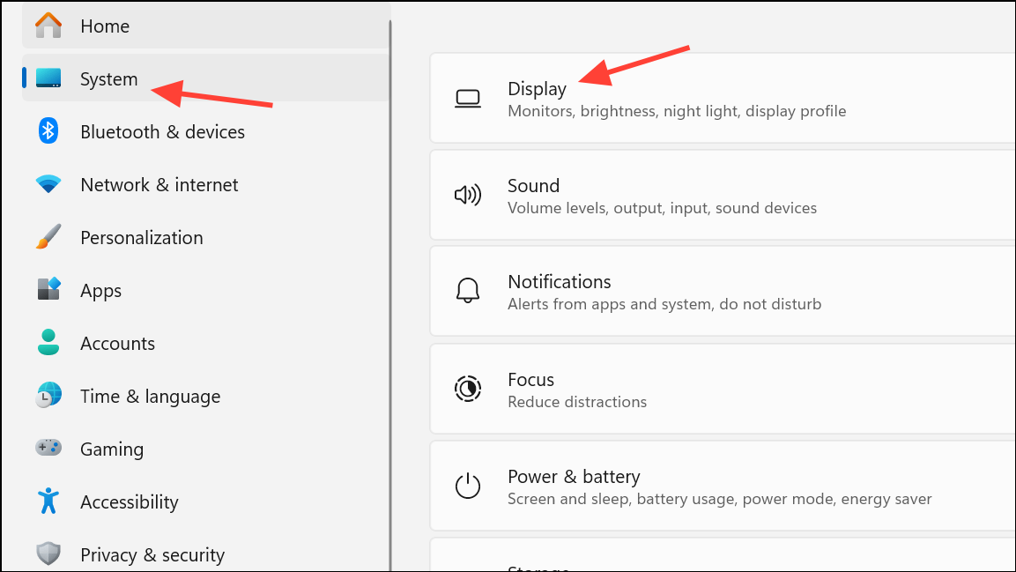
Task: Click the Bluetooth icon in sidebar
Action: point(48,131)
